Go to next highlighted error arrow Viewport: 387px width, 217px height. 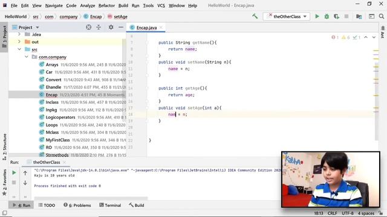[x=374, y=37]
